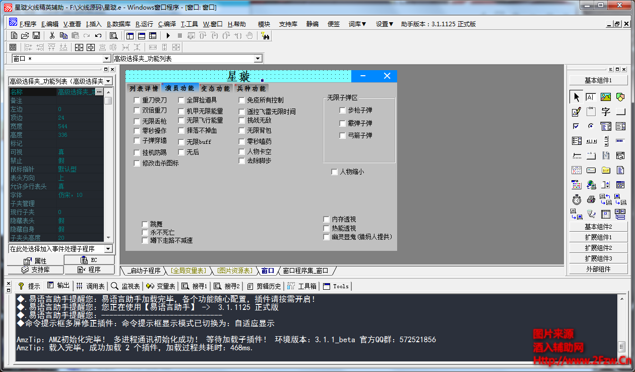Expand the event handler subroutine dropdown
The height and width of the screenshot is (372, 635).
click(x=108, y=249)
